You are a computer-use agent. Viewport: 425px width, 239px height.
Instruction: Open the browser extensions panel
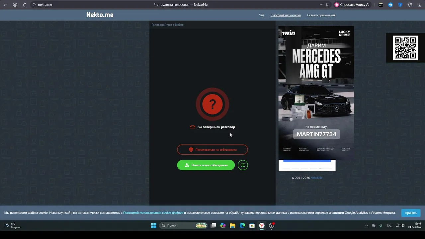[x=410, y=5]
